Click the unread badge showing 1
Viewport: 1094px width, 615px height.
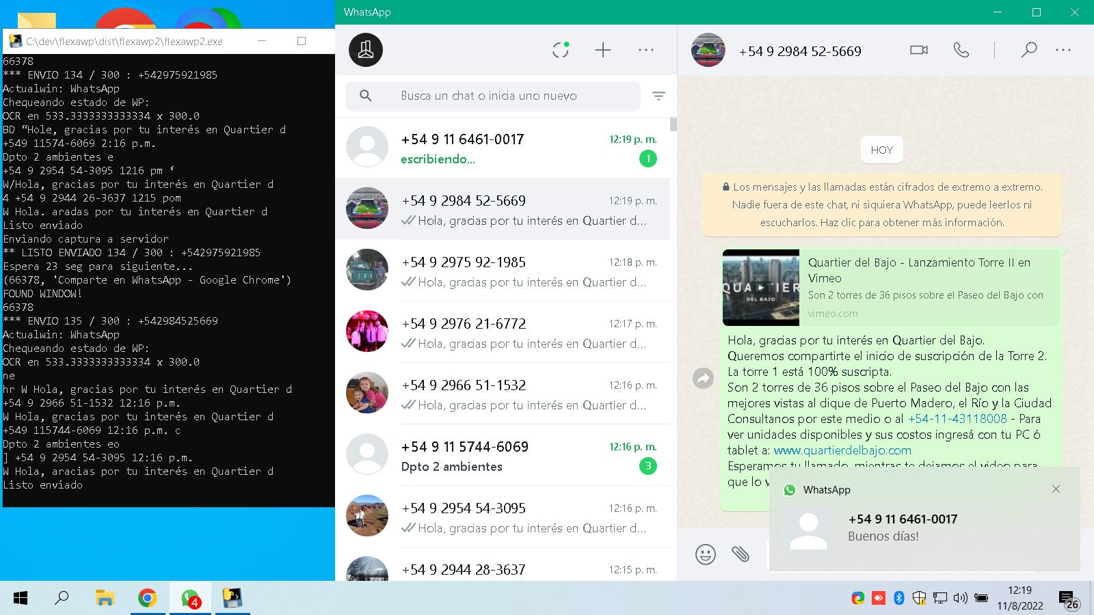(648, 159)
